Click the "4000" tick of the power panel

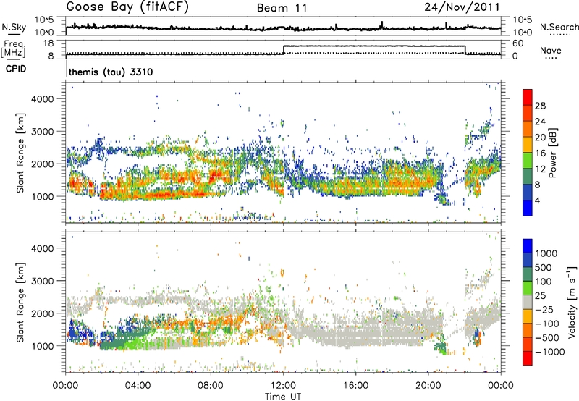(42, 99)
